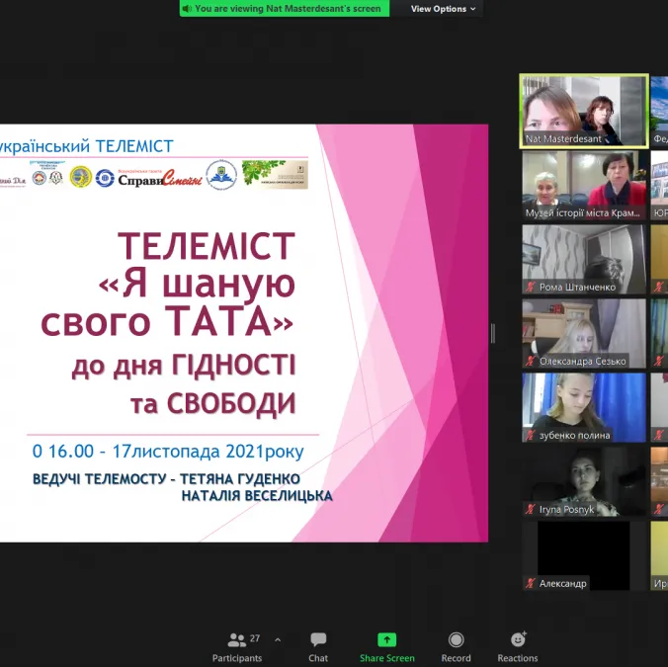Start recording with the Record button
This screenshot has width=668, height=667.
point(456,647)
